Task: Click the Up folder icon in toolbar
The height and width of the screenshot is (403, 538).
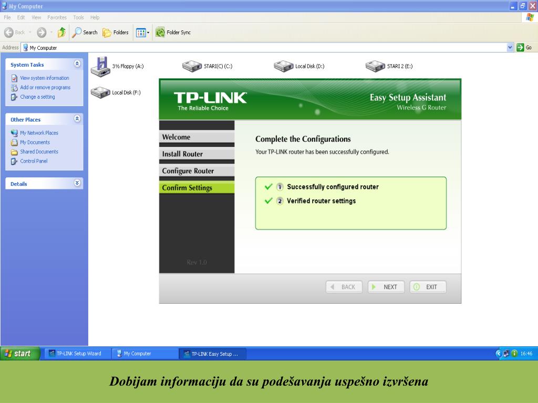Action: click(62, 33)
